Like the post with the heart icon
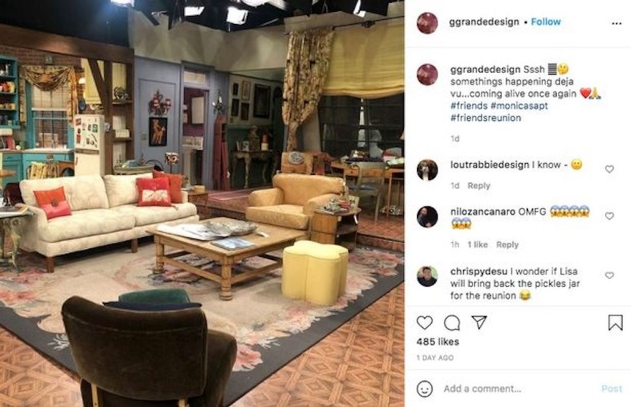The width and height of the screenshot is (631, 407). pyautogui.click(x=425, y=323)
